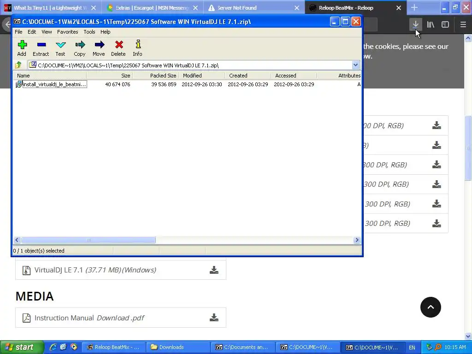This screenshot has width=472, height=354.
Task: Sort by the Attributes column header
Action: coord(339,76)
